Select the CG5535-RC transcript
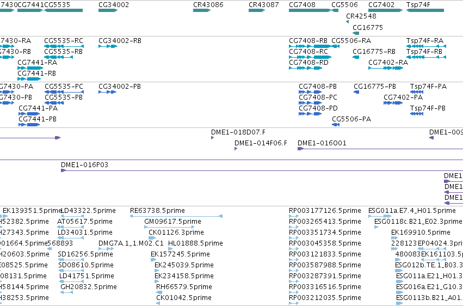Image resolution: width=463 pixels, height=306 pixels. 64,46
